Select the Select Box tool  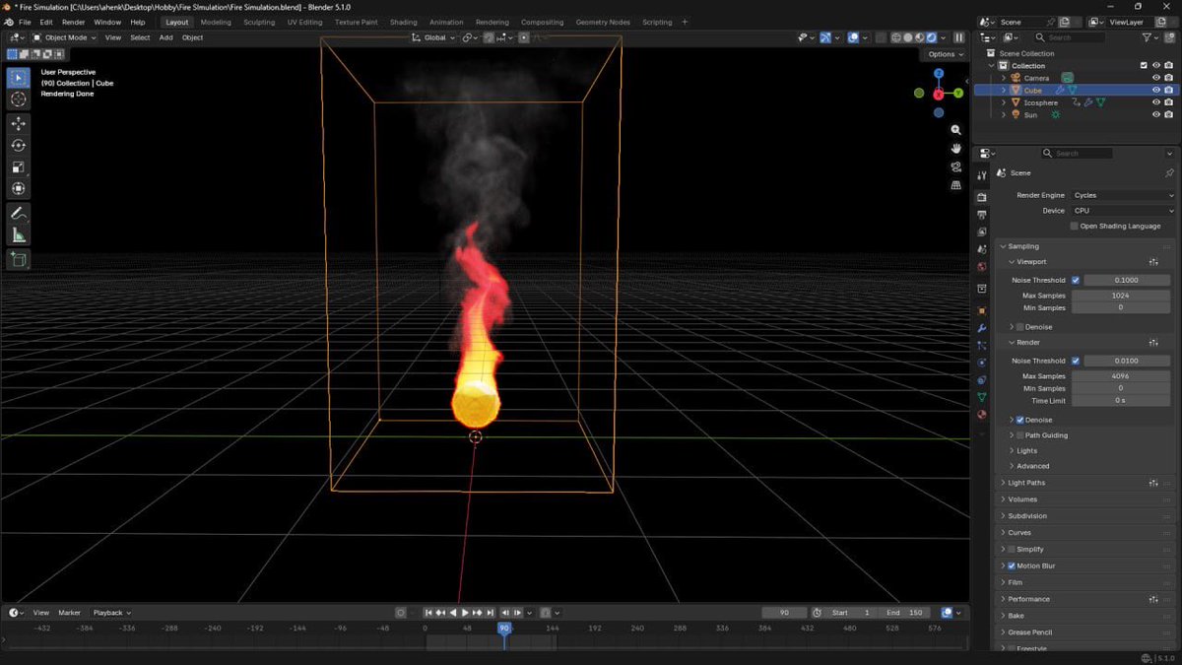pos(19,77)
